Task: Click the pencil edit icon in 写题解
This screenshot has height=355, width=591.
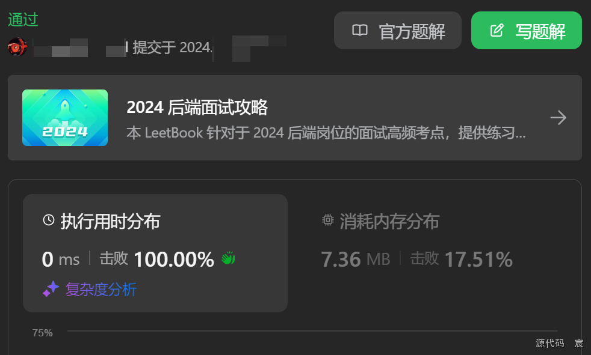Action: pos(497,30)
